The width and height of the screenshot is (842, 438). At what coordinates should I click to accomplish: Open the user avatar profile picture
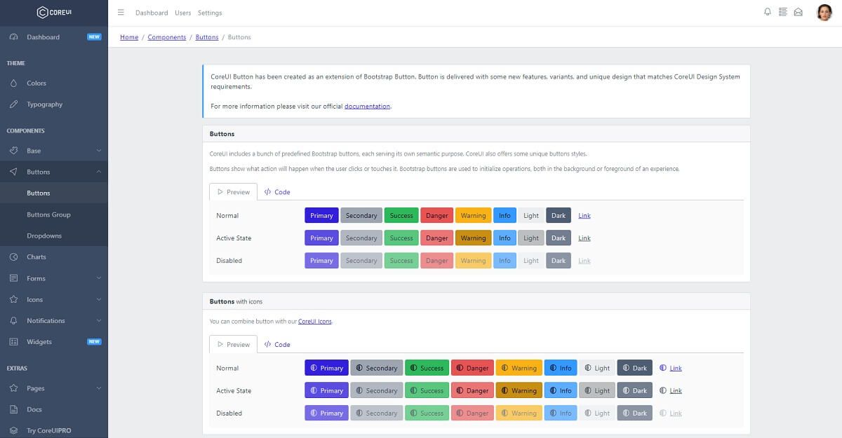tap(824, 12)
